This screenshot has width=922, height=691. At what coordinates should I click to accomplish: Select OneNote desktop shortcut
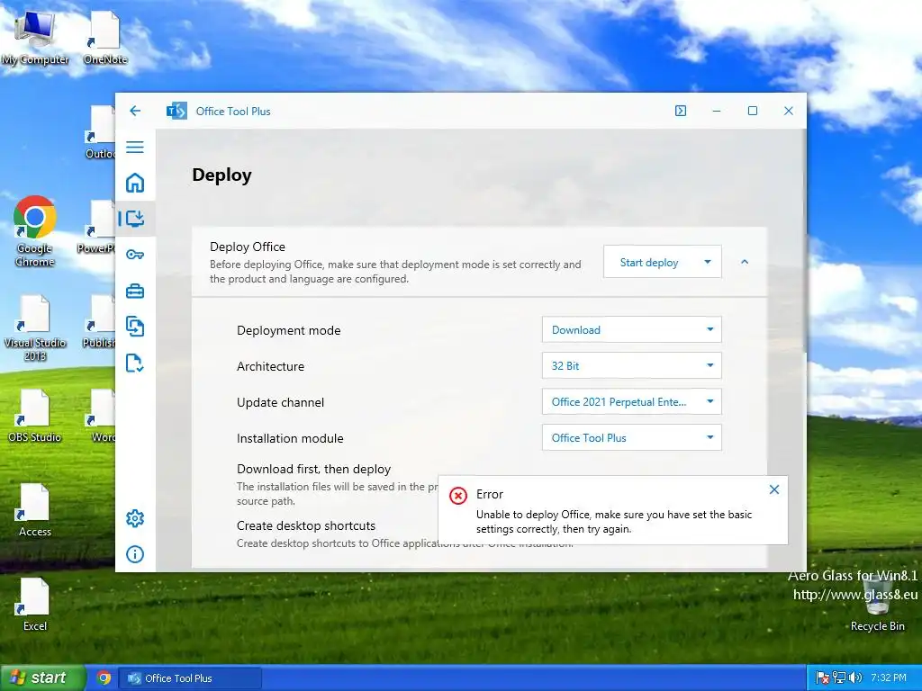click(x=105, y=38)
